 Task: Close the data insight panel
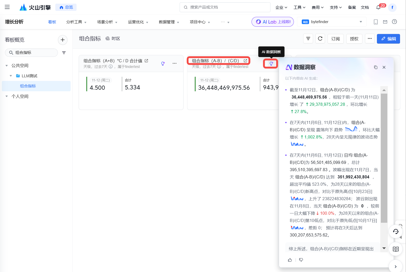384,67
